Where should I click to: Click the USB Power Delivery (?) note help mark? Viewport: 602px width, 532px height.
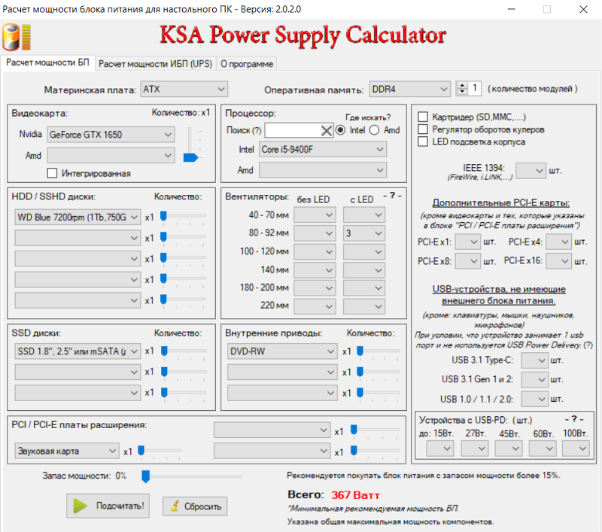(x=588, y=345)
